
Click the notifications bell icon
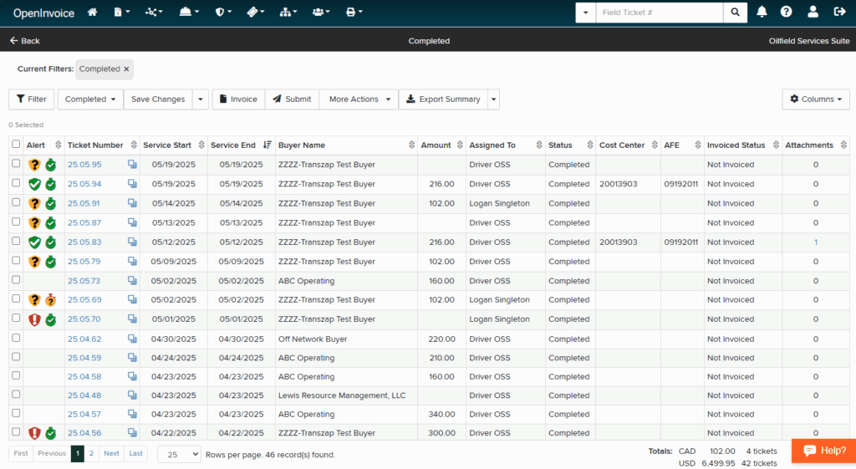pos(762,13)
